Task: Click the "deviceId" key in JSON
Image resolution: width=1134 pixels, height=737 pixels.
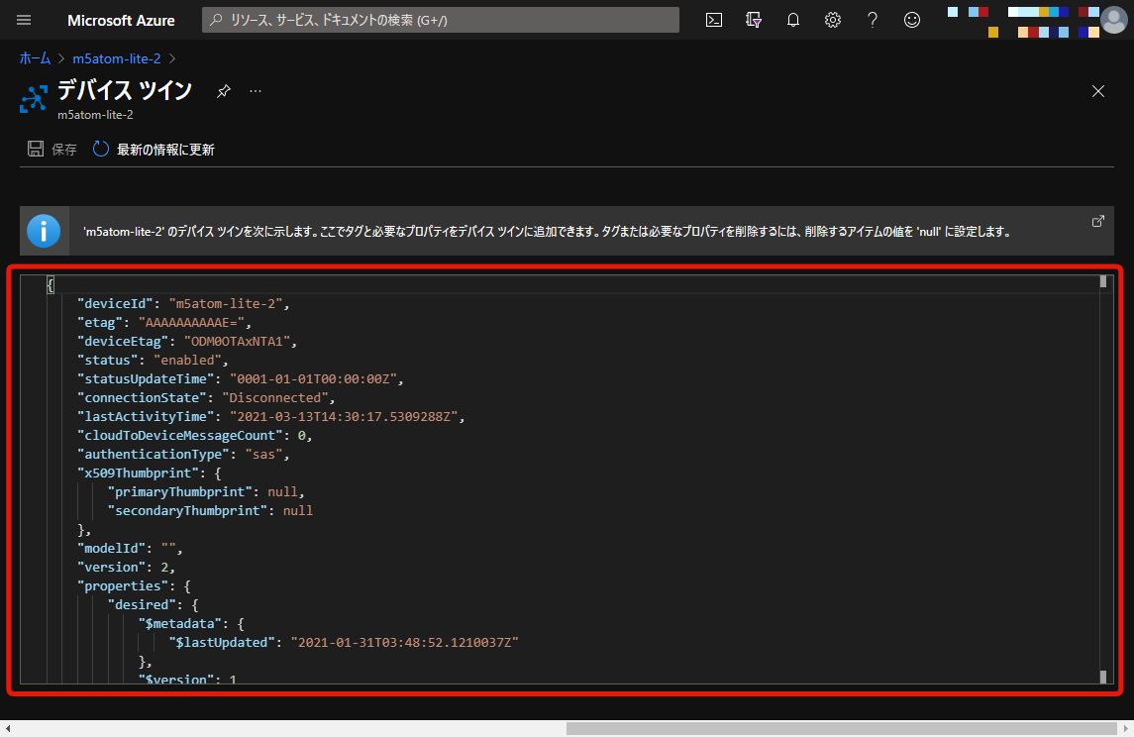Action: tap(116, 304)
